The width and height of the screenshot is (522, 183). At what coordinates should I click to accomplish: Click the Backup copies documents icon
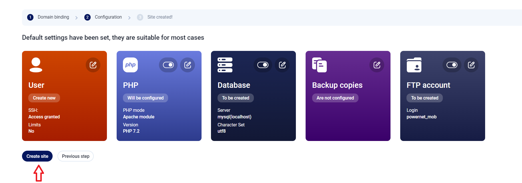pos(319,65)
